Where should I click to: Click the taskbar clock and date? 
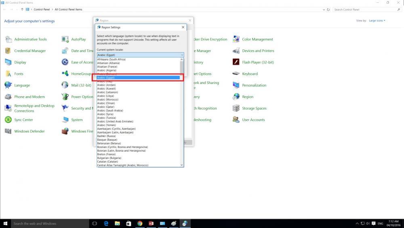click(x=393, y=224)
